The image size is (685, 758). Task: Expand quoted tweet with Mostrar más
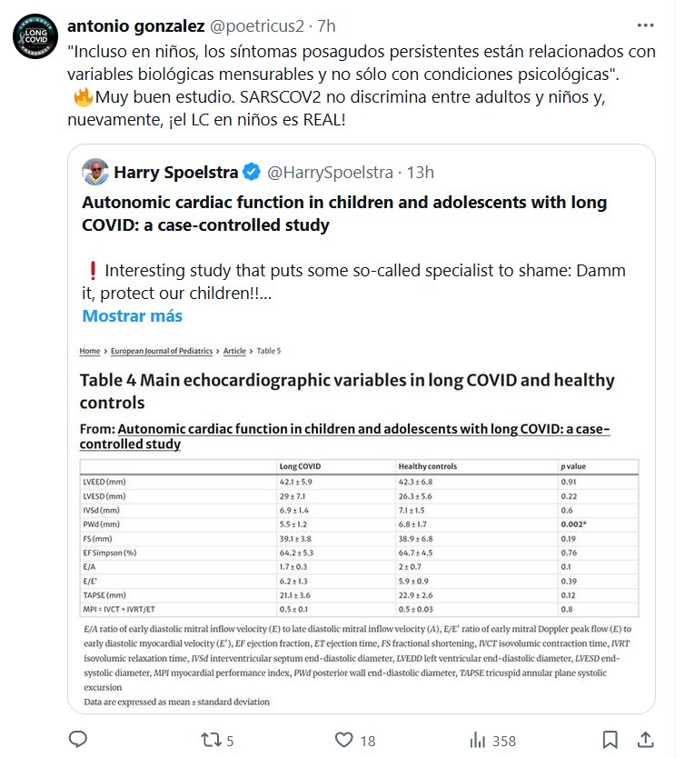[132, 316]
